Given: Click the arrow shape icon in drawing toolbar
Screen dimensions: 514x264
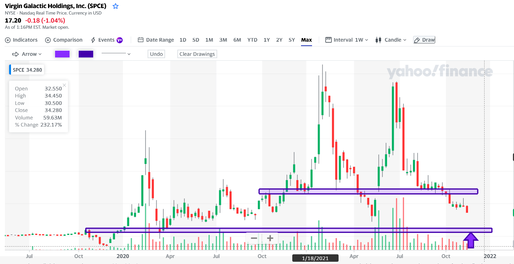Looking at the screenshot, I should [16, 54].
